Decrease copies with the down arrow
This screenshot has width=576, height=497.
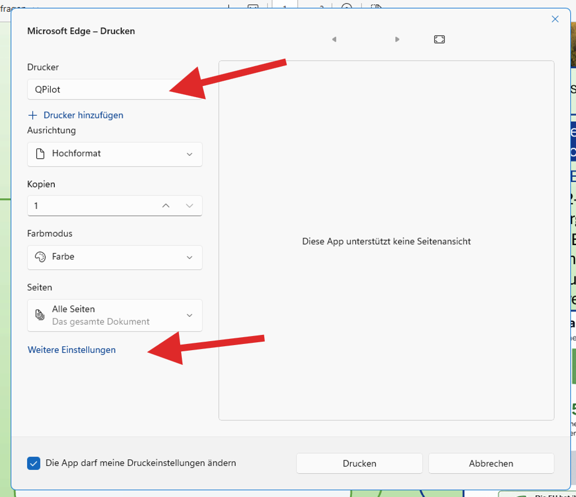coord(190,206)
